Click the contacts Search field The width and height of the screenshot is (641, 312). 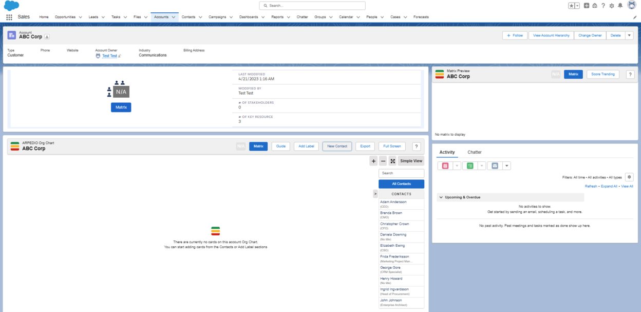point(401,173)
